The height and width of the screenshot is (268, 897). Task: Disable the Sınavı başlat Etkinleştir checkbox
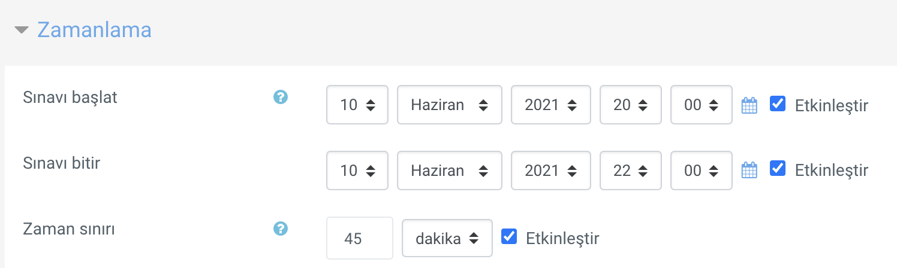pos(777,104)
